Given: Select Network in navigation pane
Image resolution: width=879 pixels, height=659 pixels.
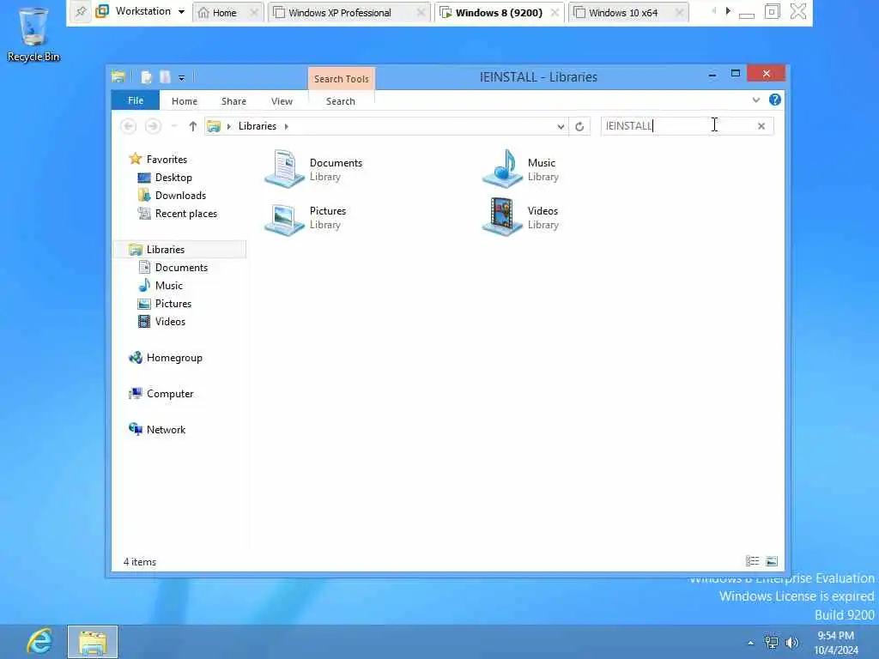Looking at the screenshot, I should coord(166,429).
